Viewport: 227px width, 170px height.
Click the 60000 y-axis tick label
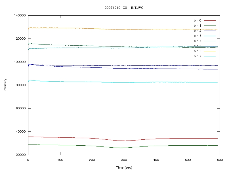(20, 108)
